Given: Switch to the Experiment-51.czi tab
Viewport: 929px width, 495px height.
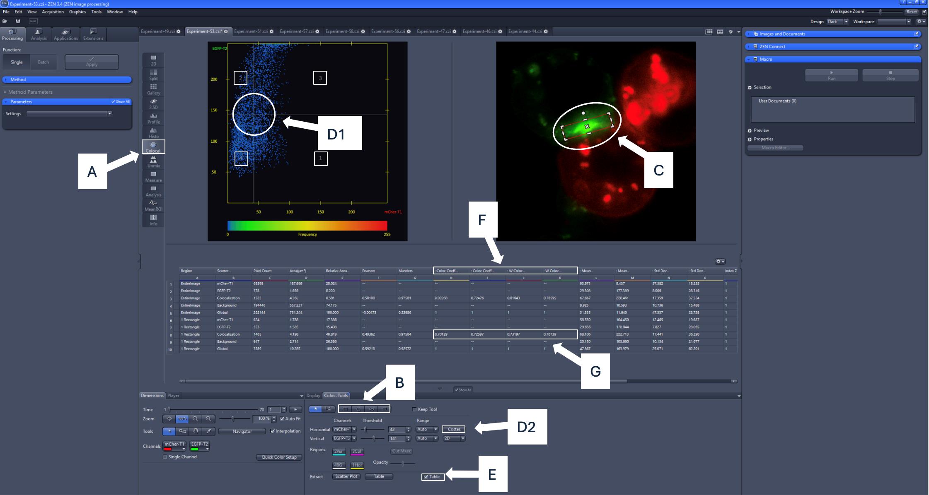Looking at the screenshot, I should coord(250,31).
